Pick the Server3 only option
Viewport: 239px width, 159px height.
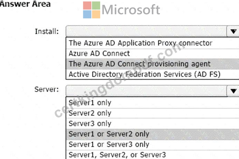[x=153, y=124]
